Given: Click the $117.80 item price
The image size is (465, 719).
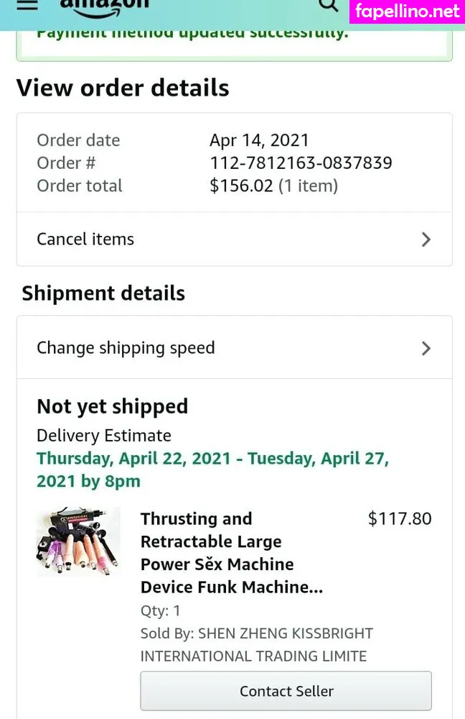Looking at the screenshot, I should (x=400, y=518).
